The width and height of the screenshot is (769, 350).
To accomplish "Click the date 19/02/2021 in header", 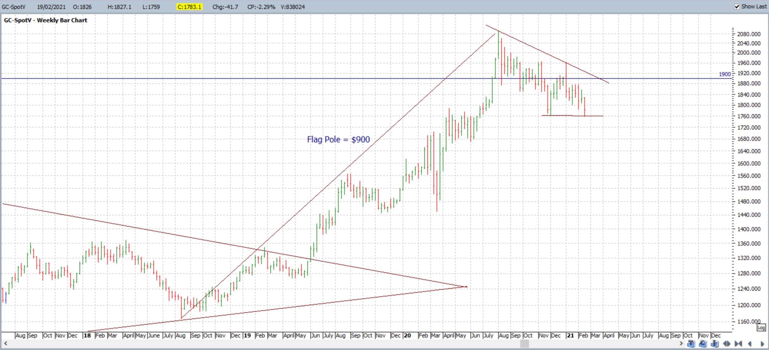I will click(51, 7).
